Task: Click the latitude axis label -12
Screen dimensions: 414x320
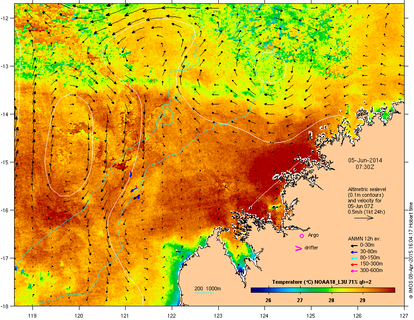Action: [5, 18]
